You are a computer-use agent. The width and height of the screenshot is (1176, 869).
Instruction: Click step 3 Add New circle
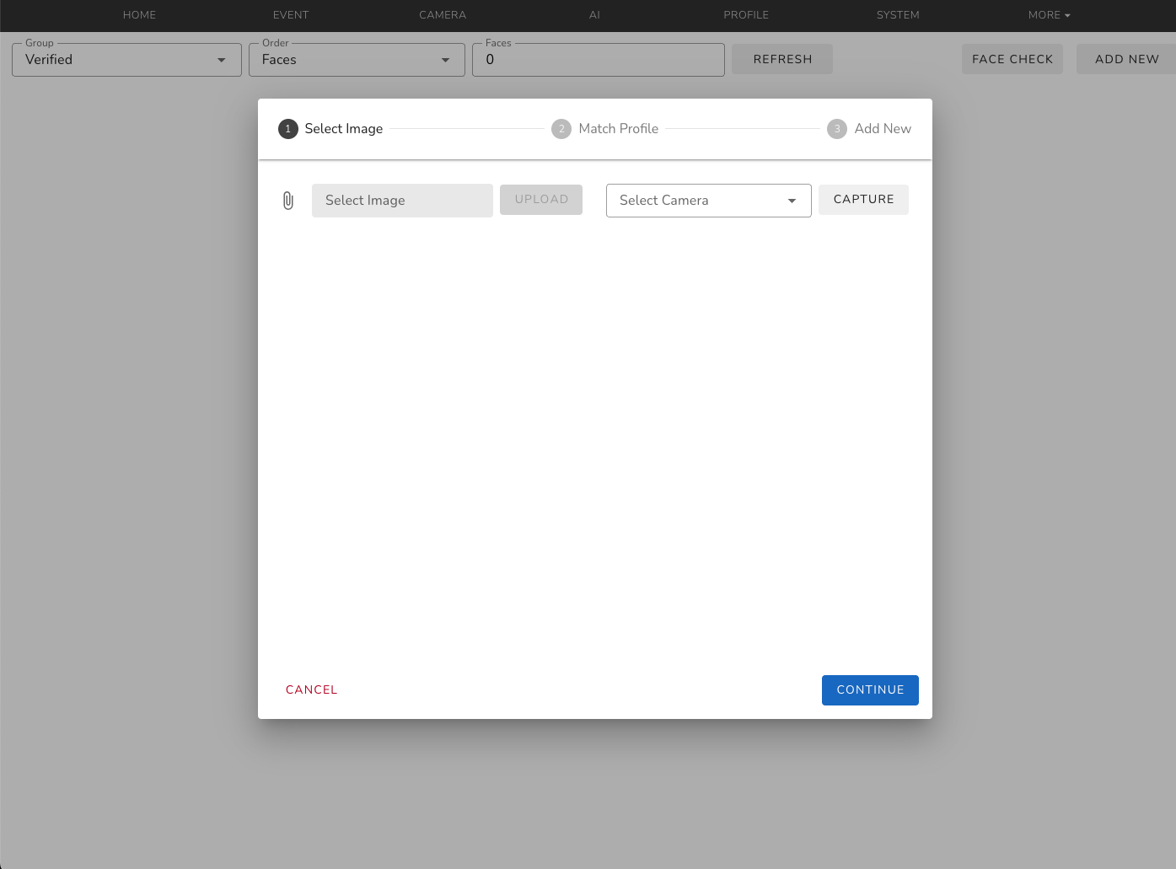click(x=837, y=129)
